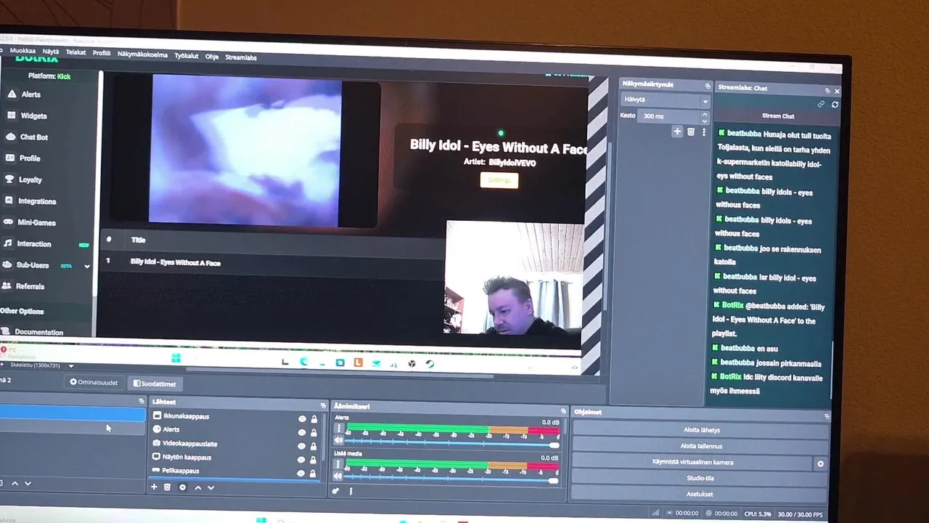929x523 pixels.
Task: Open Chat Bot in BotRix sidebar
Action: pyautogui.click(x=27, y=137)
